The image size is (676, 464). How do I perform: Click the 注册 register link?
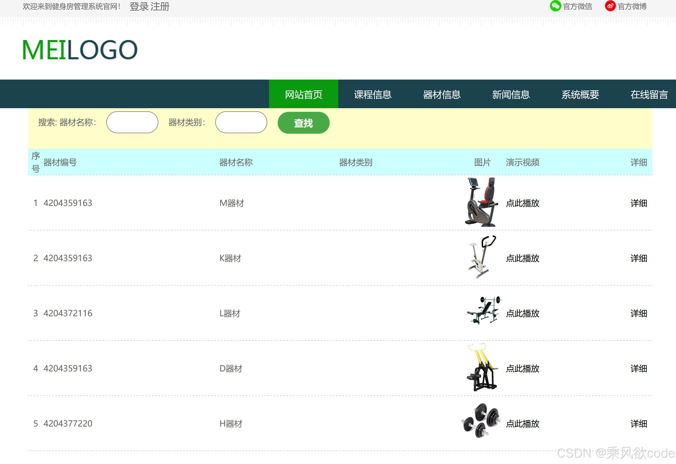pyautogui.click(x=160, y=7)
